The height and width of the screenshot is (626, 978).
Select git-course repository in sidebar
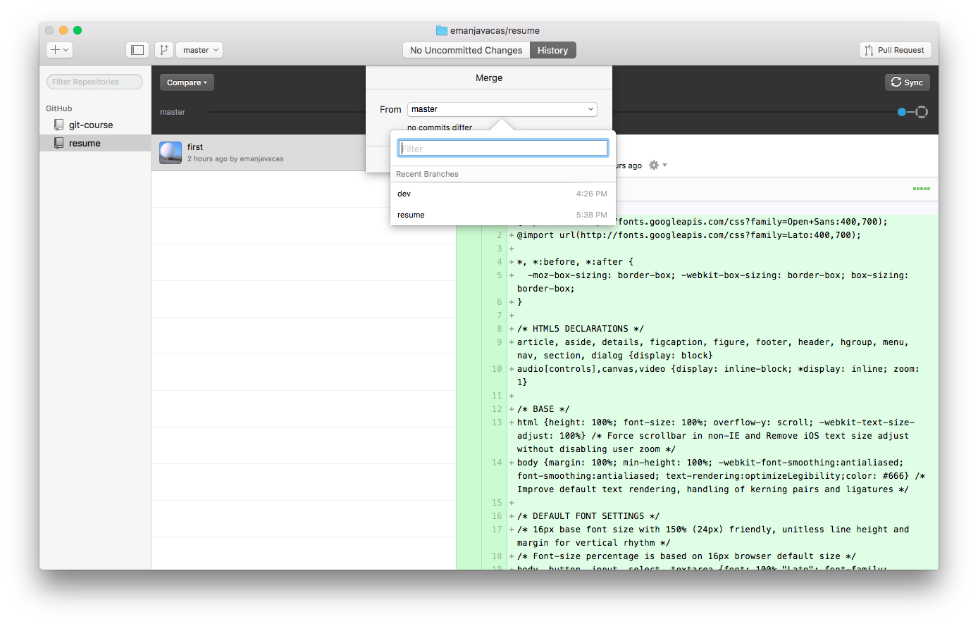click(x=95, y=125)
